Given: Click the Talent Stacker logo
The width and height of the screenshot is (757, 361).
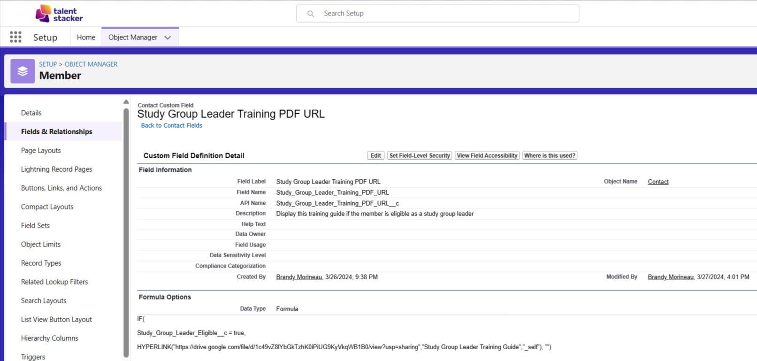Looking at the screenshot, I should click(59, 14).
